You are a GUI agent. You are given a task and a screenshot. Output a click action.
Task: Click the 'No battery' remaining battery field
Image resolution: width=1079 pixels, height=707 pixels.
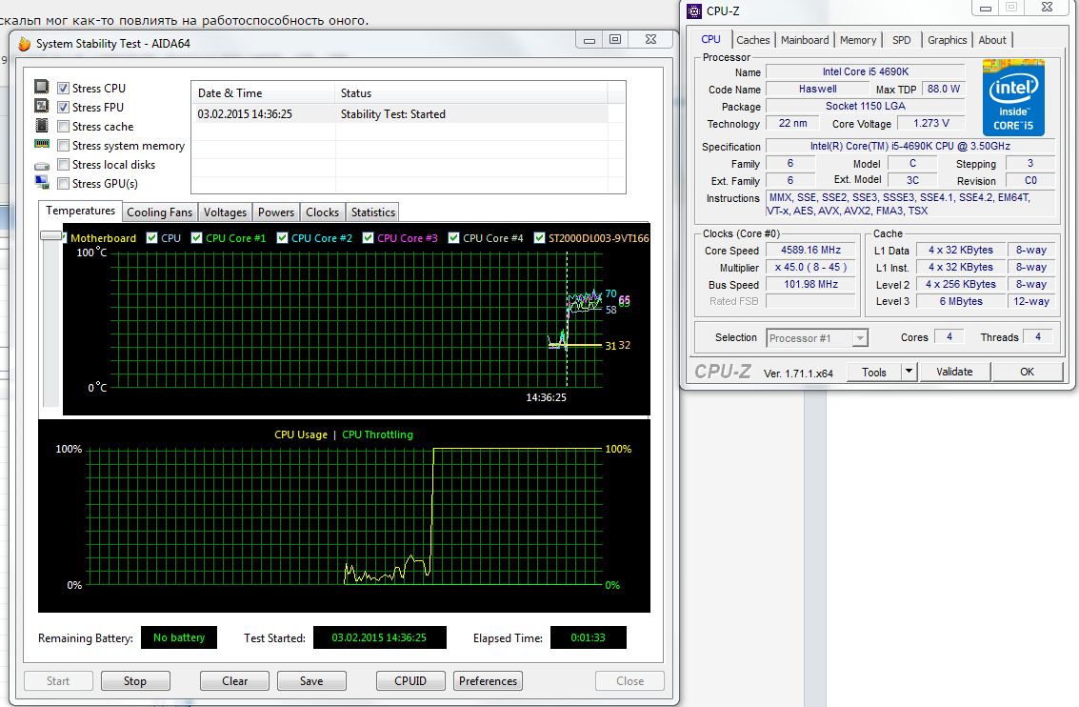coord(179,637)
